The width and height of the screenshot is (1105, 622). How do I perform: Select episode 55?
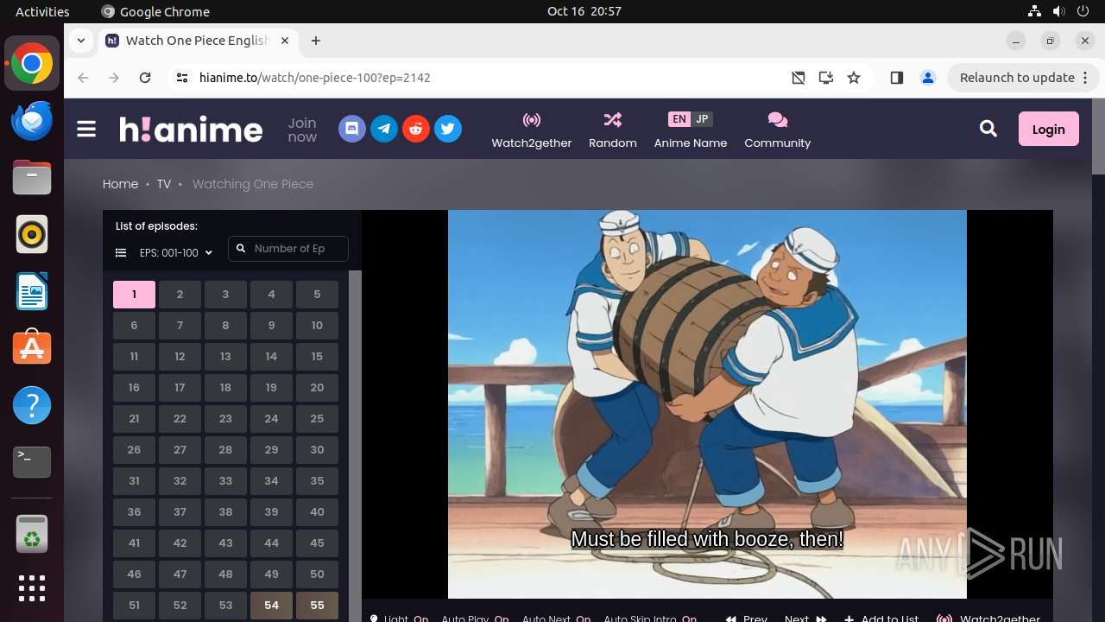point(317,606)
